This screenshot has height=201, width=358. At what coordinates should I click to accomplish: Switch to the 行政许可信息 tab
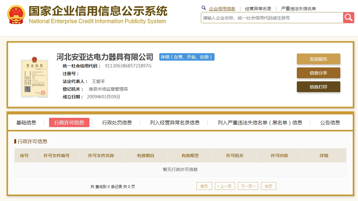pos(69,122)
